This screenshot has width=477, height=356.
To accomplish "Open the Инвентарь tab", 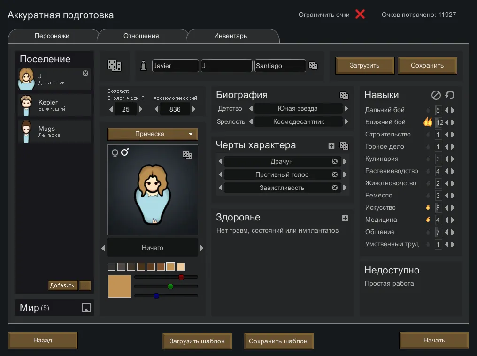I will pos(231,36).
